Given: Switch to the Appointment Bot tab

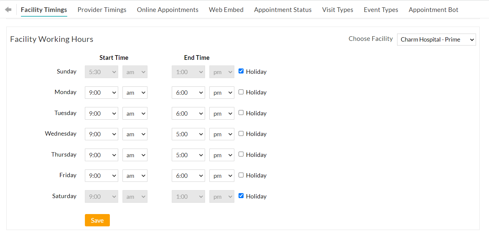Looking at the screenshot, I should [x=433, y=10].
